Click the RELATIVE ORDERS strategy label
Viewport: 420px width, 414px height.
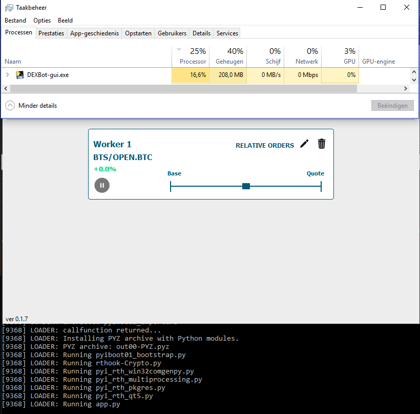tap(265, 145)
